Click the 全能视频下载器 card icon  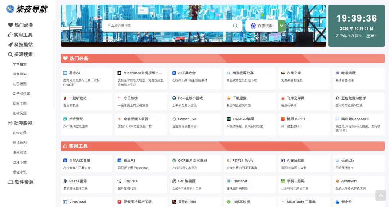pos(119,119)
